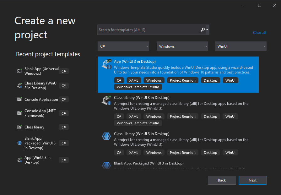281x195 pixels.
Task: Click the Console Application recent template icon
Action: 19,100
